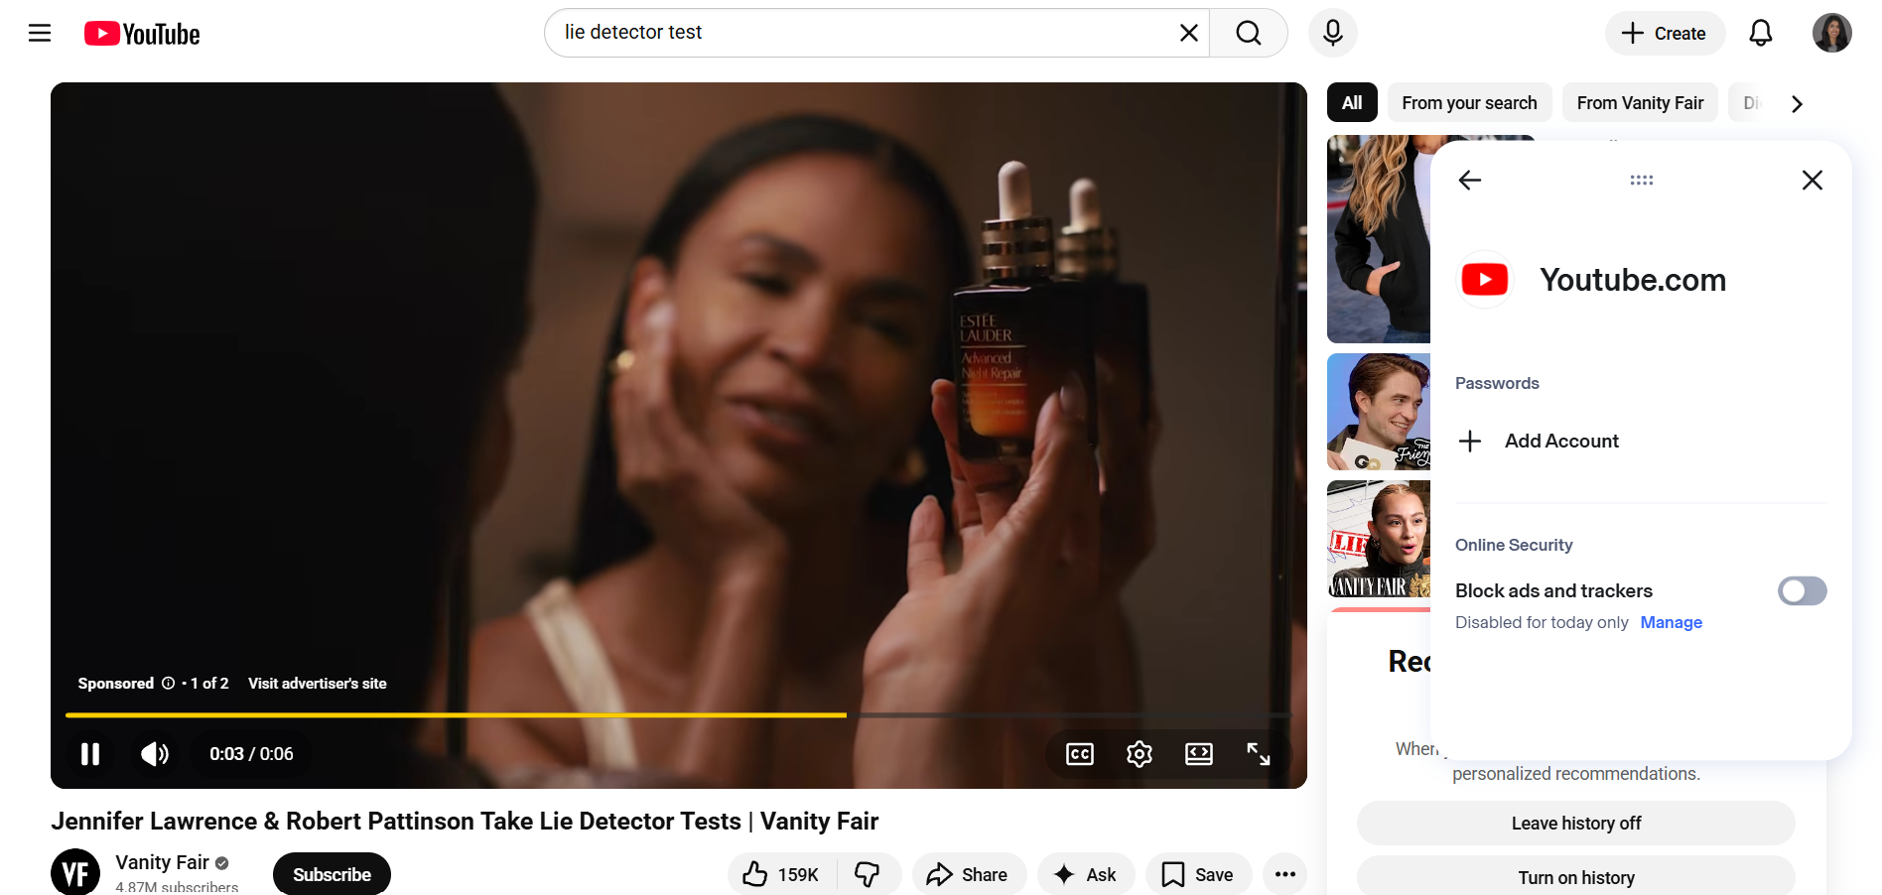Click the video title text
This screenshot has width=1882, height=895.
tap(465, 821)
